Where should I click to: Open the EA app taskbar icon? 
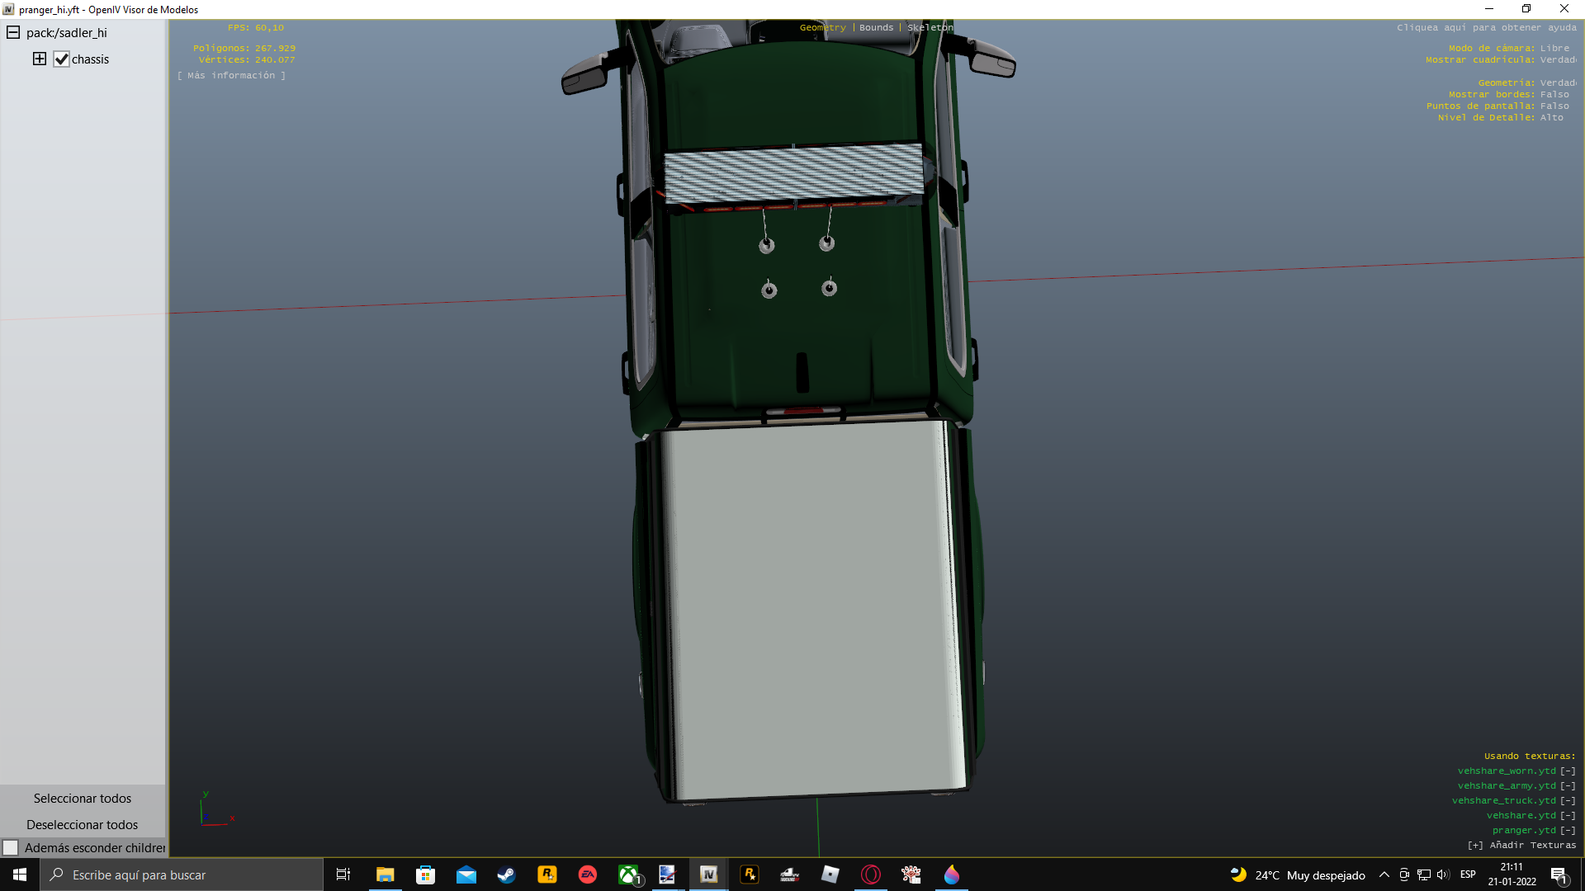pos(587,874)
